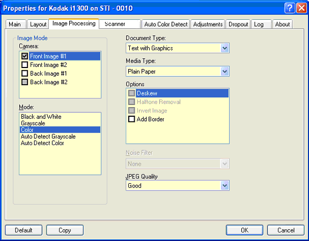Image resolution: width=309 pixels, height=241 pixels.
Task: Check the Back Image #1 checkbox
Action: [x=25, y=73]
